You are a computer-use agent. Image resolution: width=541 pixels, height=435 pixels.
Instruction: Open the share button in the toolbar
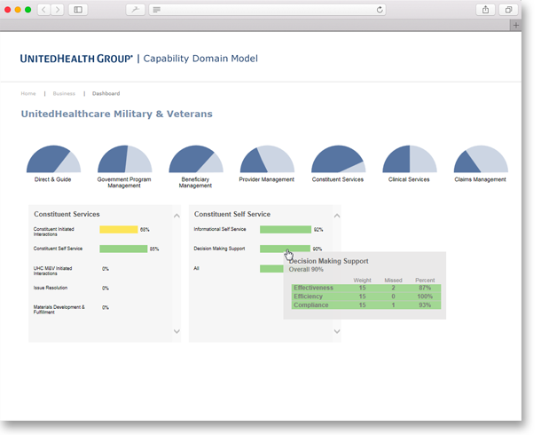[485, 10]
